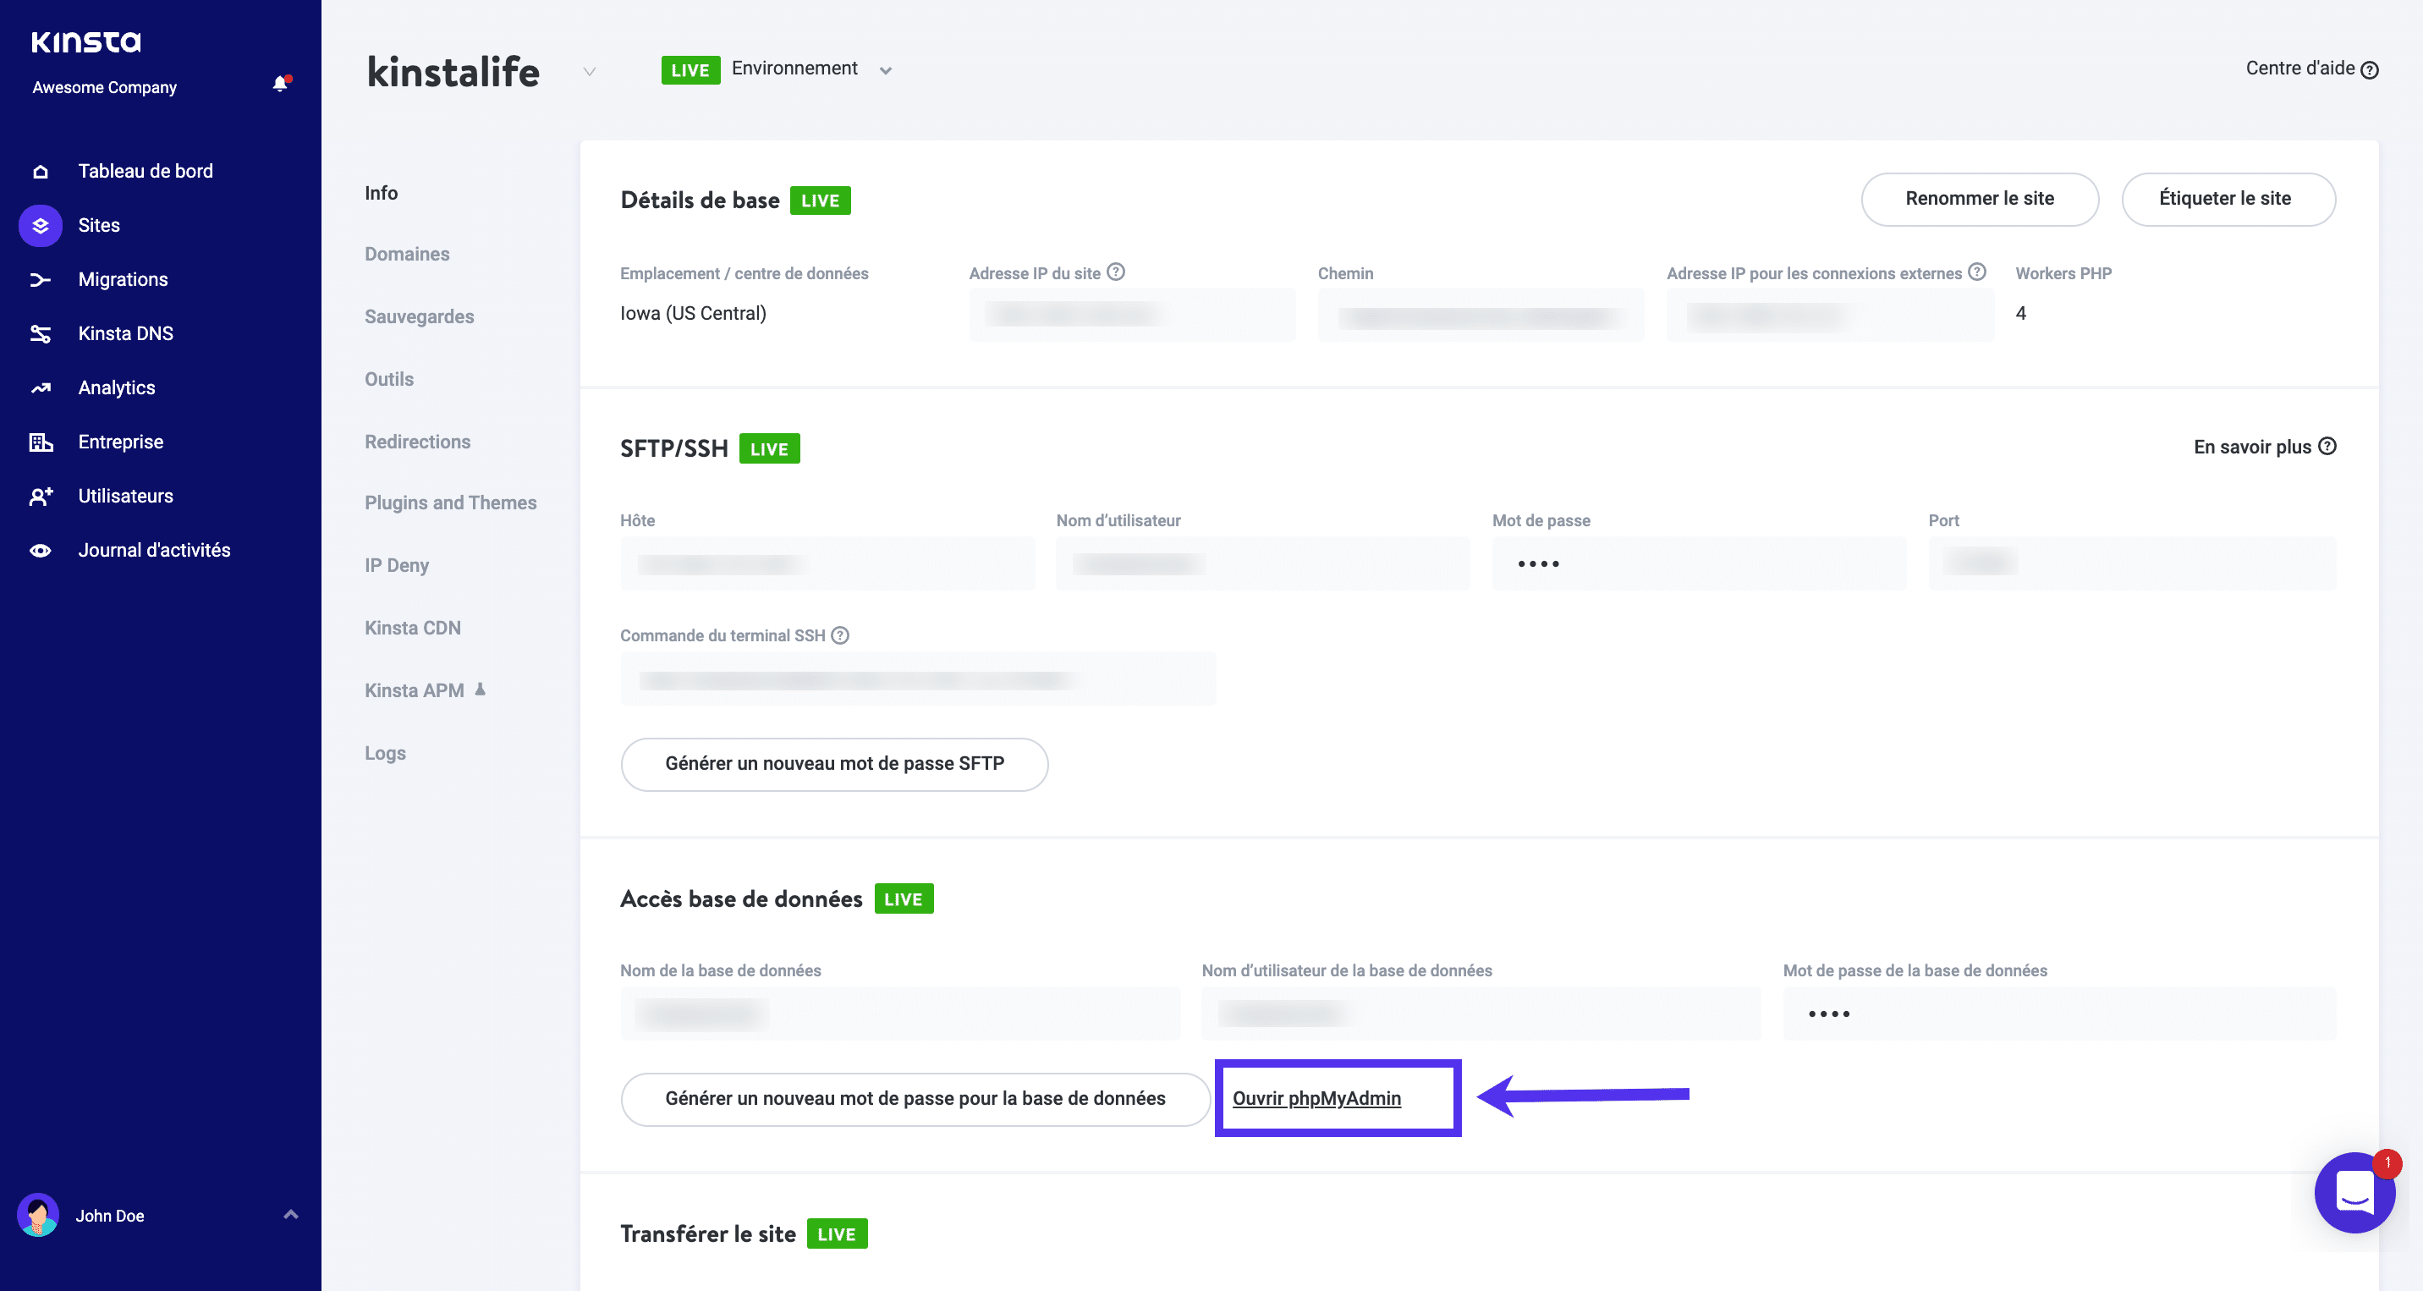Open the Environnement dropdown
Image resolution: width=2423 pixels, height=1291 pixels.
coord(885,69)
